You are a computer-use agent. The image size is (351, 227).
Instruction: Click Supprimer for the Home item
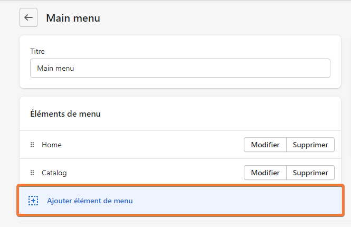[x=310, y=145]
